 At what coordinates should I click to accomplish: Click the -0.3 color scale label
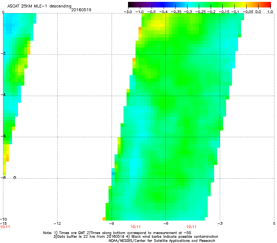pos(188,12)
